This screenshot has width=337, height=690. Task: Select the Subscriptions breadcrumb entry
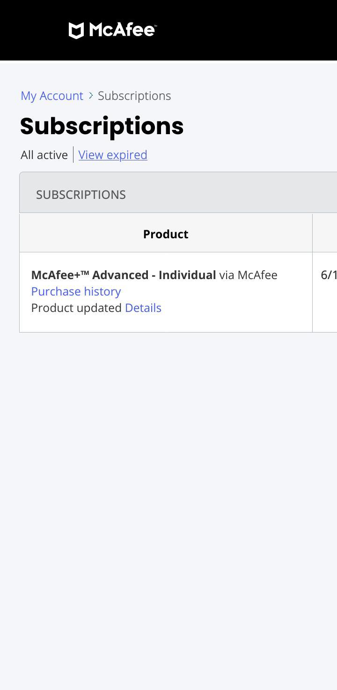[x=134, y=96]
